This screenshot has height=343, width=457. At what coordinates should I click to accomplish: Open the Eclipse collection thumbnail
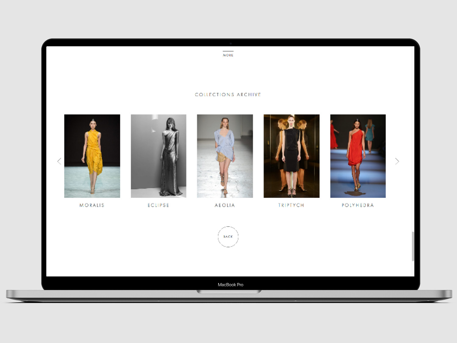(x=158, y=156)
